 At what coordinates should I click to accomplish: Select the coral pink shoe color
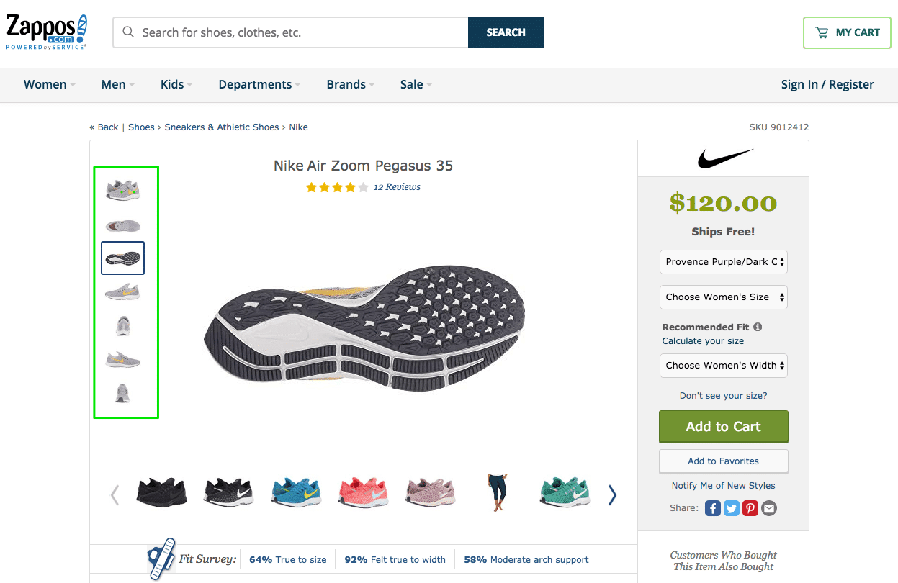(x=364, y=493)
